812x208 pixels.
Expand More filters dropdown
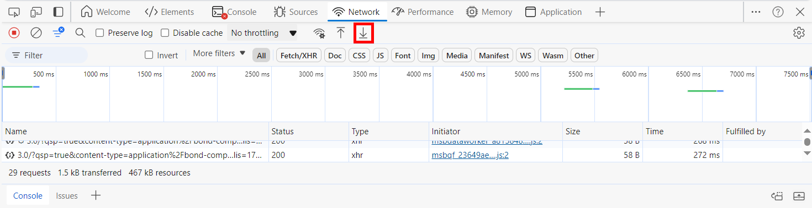[x=219, y=53]
